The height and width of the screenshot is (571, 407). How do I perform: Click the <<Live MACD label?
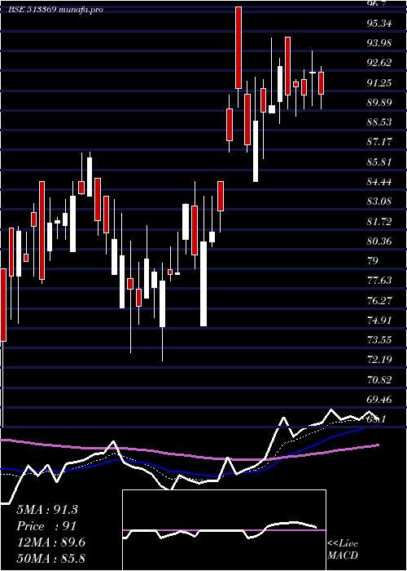[x=343, y=549]
